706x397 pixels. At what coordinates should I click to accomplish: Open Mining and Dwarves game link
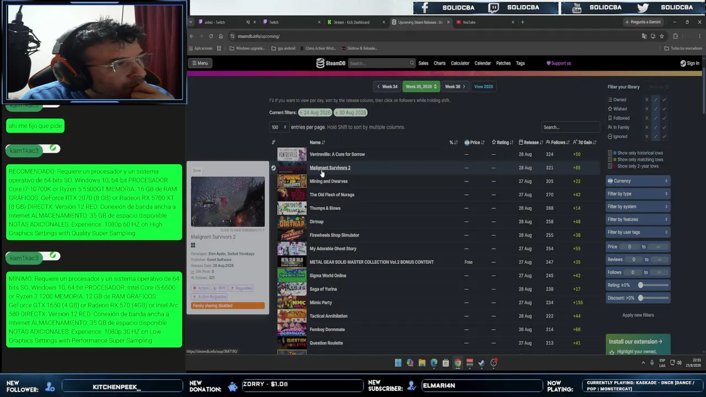point(329,181)
